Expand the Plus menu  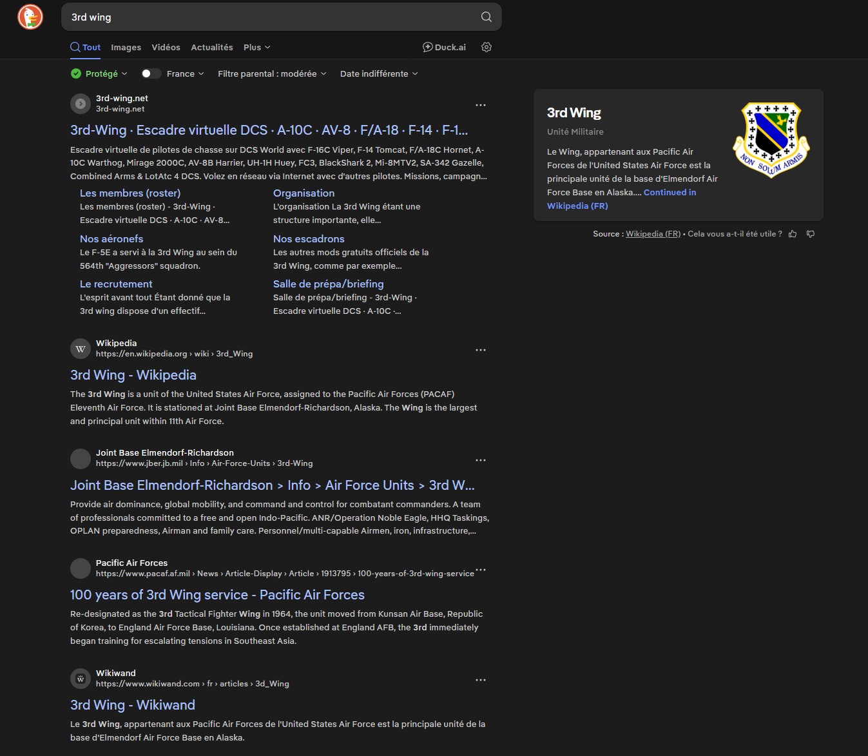coord(256,47)
